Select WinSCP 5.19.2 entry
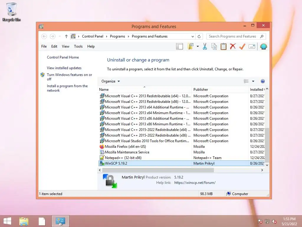The image size is (302, 227). (x=182, y=163)
